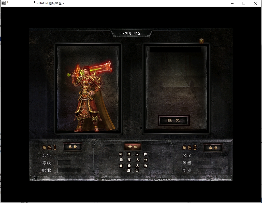The image size is (262, 203).
Task: Click the 名字 field under 角色2
Action: click(x=210, y=155)
